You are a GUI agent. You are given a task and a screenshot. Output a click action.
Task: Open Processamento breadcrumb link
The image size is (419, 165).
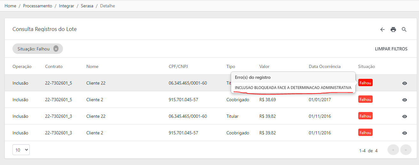click(37, 6)
